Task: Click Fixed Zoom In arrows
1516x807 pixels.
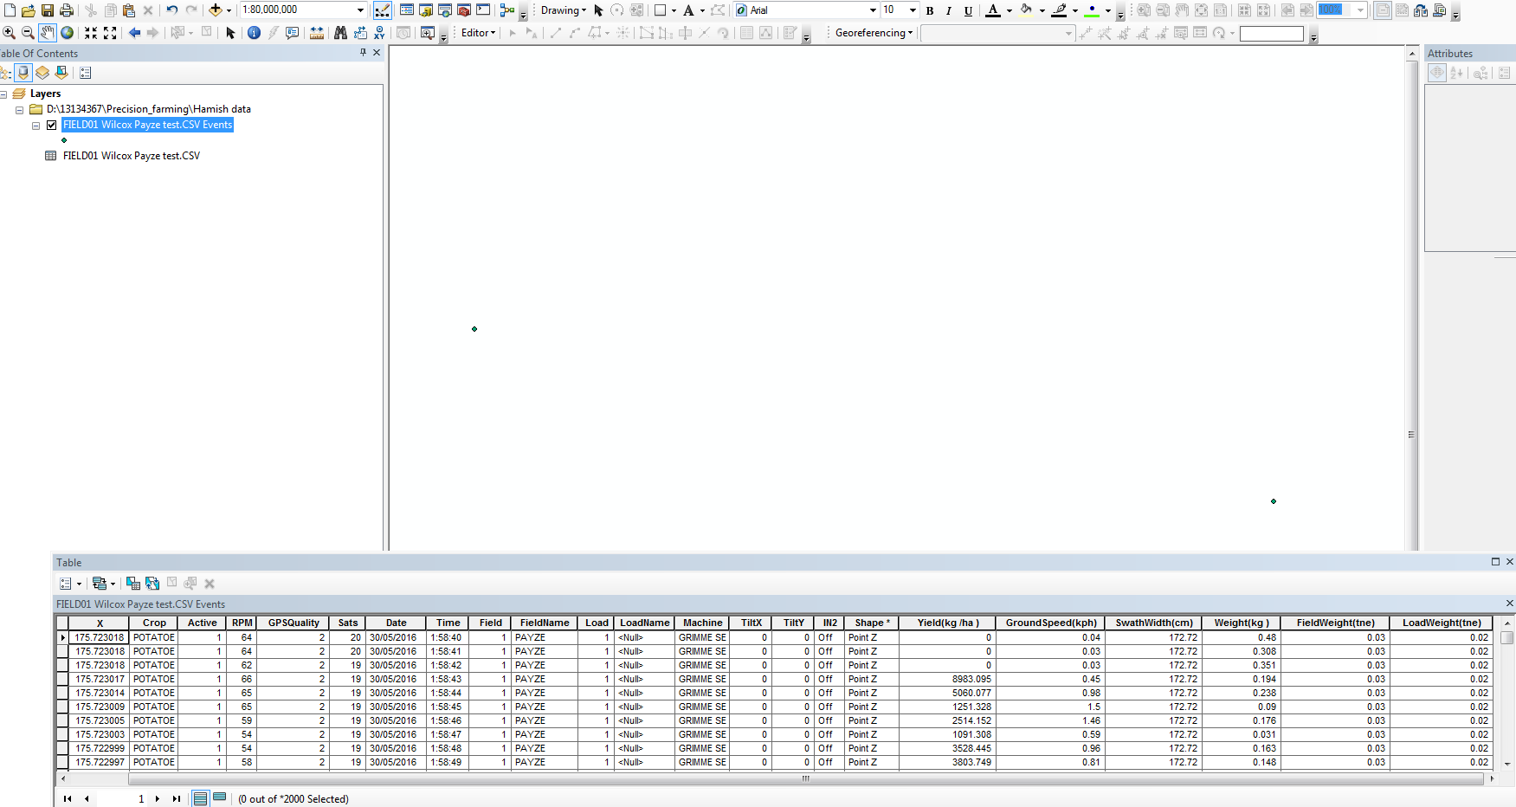Action: 91,33
